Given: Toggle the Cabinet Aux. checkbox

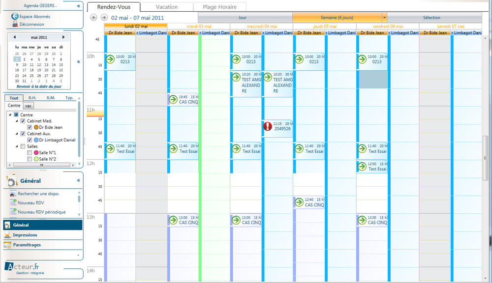Looking at the screenshot, I should pyautogui.click(x=23, y=134).
